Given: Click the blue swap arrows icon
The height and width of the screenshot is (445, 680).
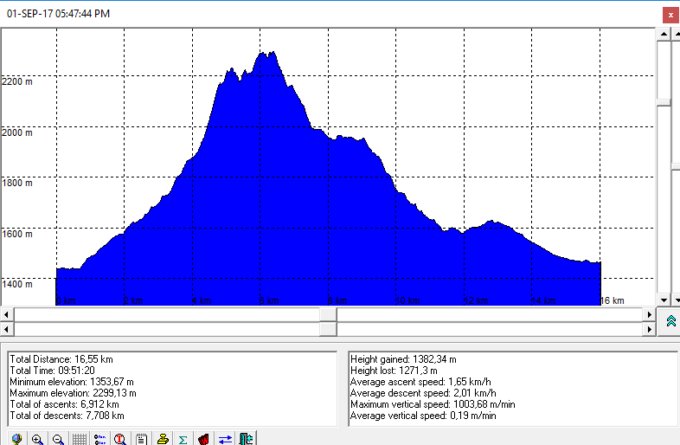Looking at the screenshot, I should [225, 439].
